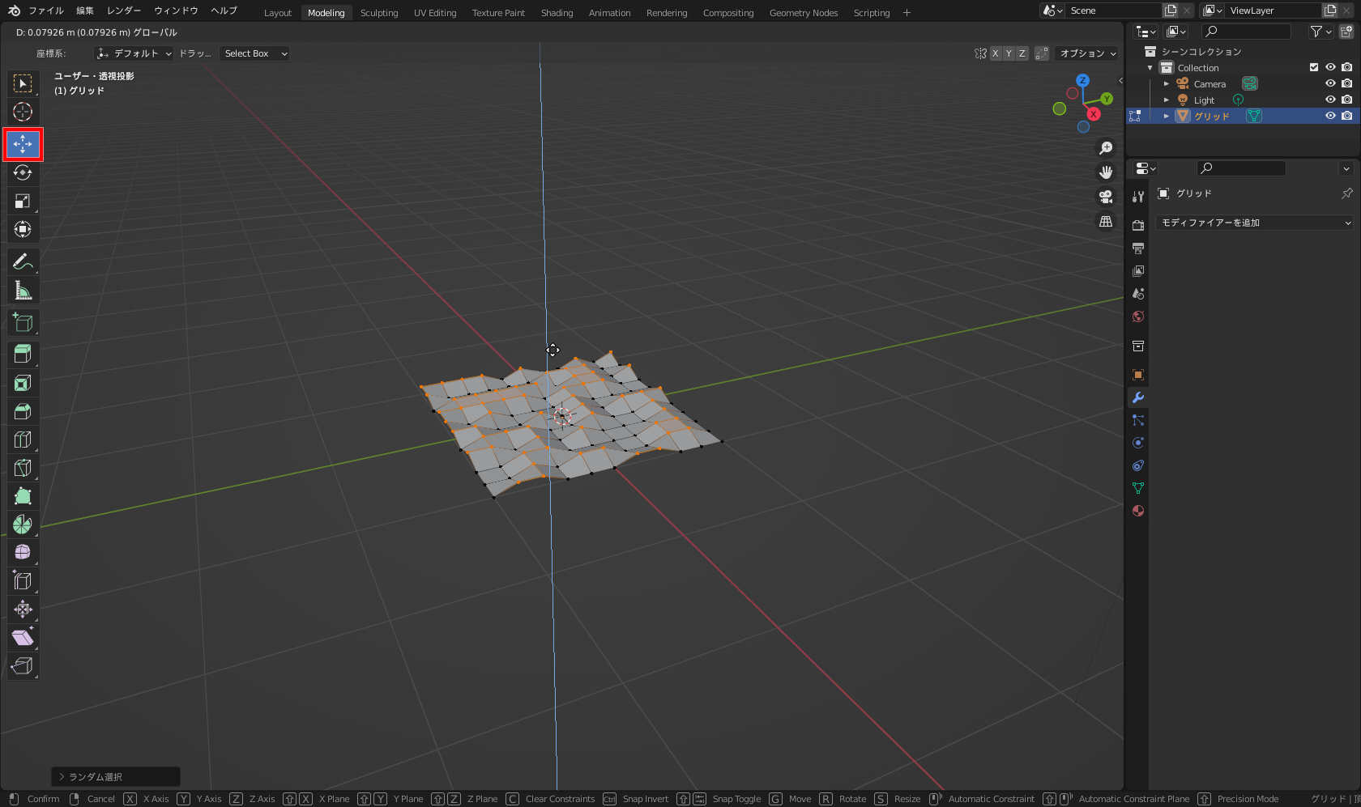The width and height of the screenshot is (1361, 807).
Task: Choose the Rotate tool
Action: click(23, 172)
